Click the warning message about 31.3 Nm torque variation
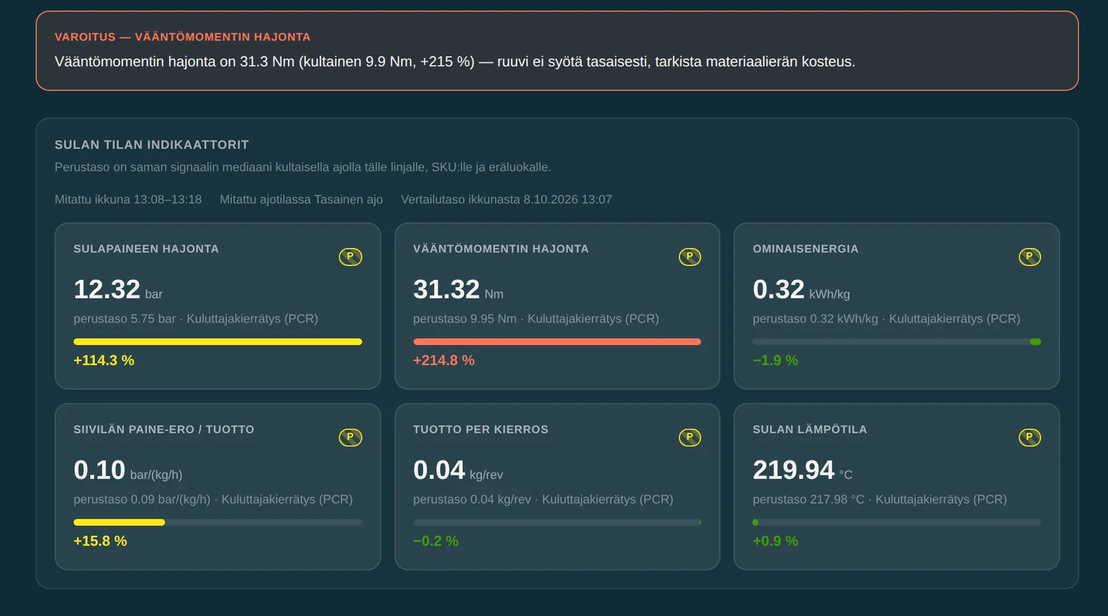This screenshot has height=616, width=1108. coord(455,62)
